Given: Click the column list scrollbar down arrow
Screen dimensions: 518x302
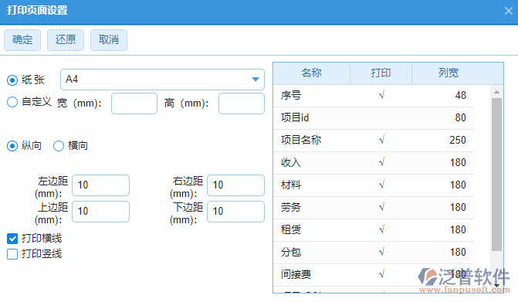Looking at the screenshot, I should point(496,286).
